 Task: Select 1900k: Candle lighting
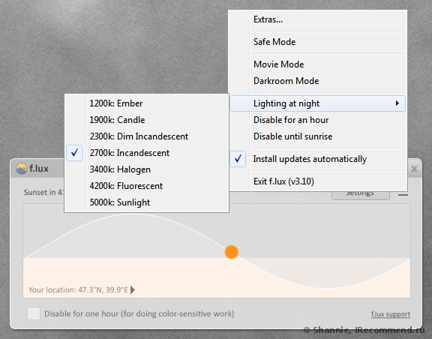146,120
